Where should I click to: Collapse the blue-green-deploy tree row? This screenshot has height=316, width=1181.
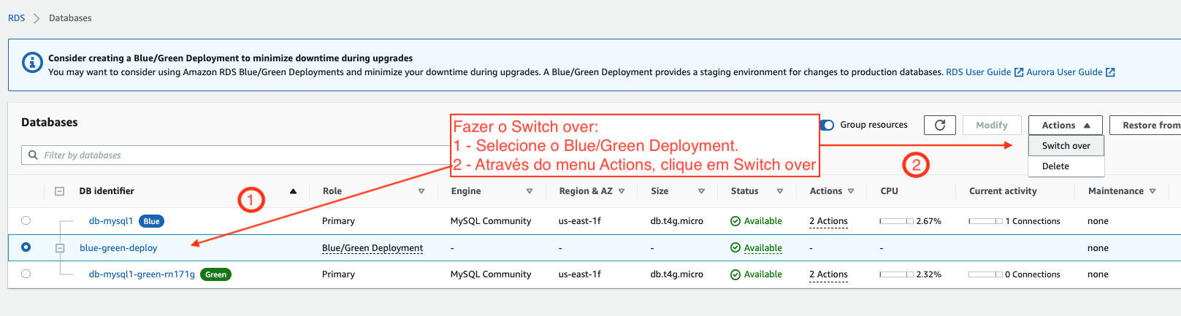(60, 248)
